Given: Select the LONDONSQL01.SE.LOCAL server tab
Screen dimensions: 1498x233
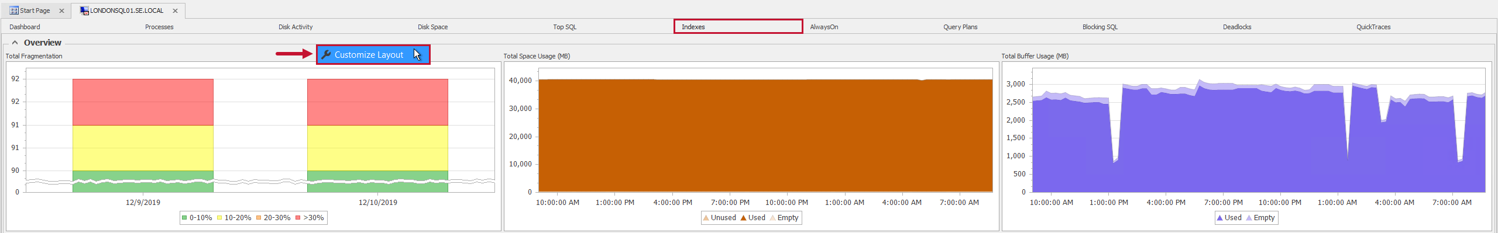Looking at the screenshot, I should click(126, 11).
